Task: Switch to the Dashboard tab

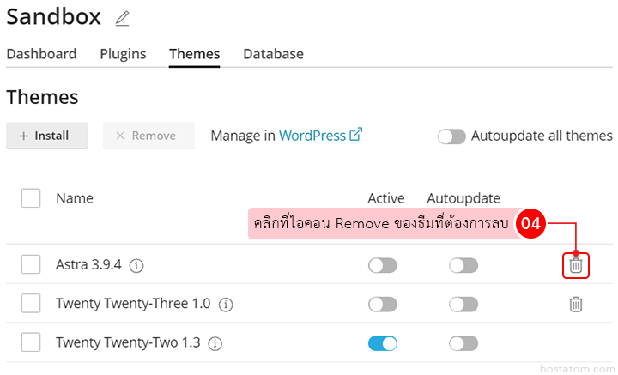Action: (41, 53)
